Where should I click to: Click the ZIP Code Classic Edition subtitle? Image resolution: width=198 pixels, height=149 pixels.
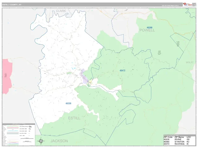point(170,6)
